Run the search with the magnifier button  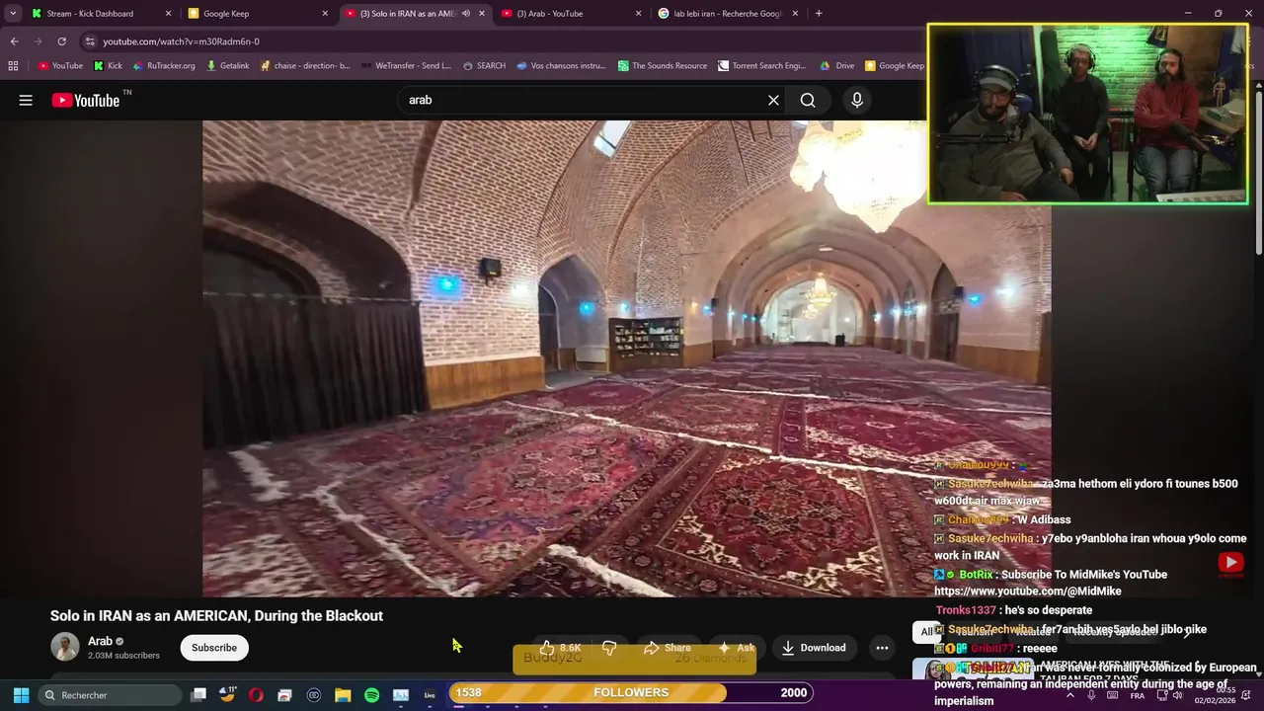tap(808, 100)
